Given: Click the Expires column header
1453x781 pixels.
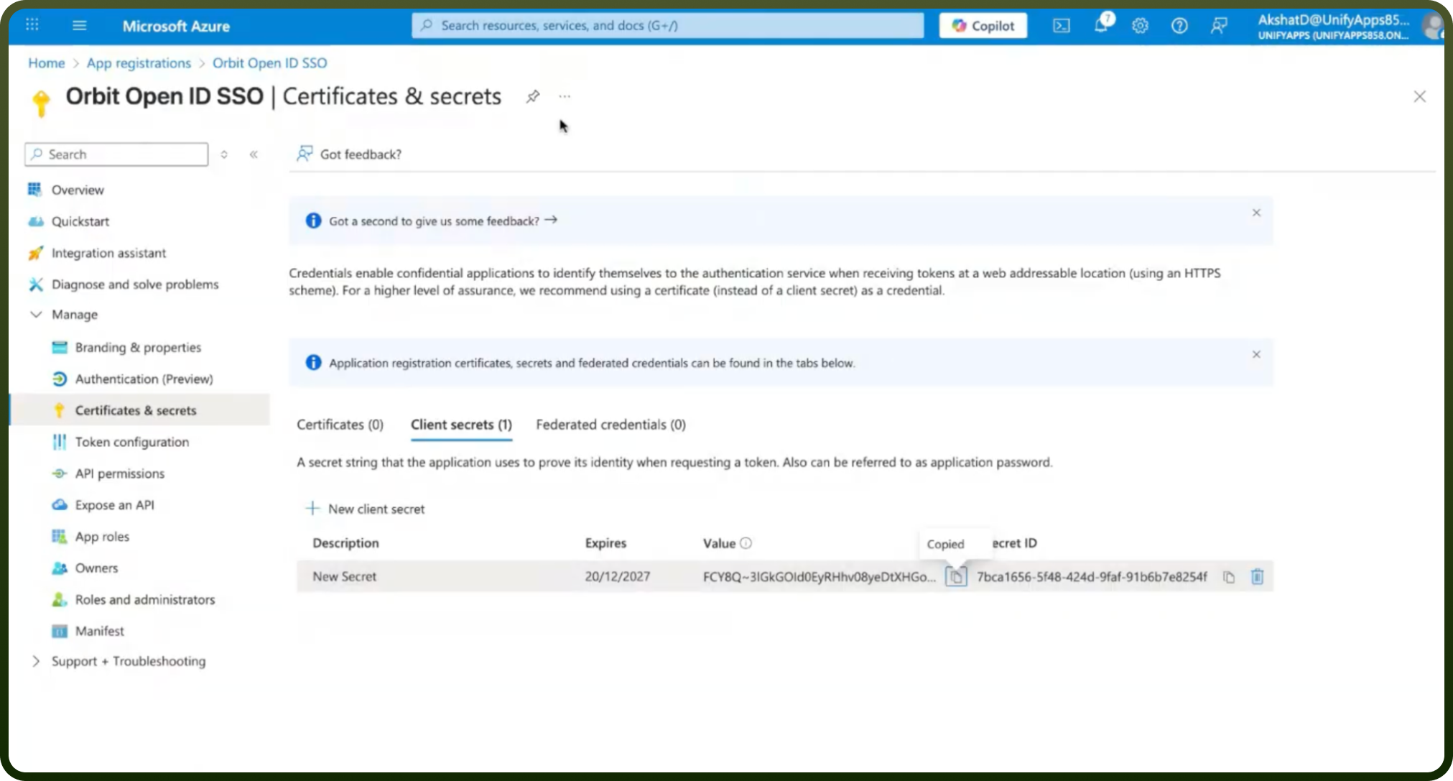Looking at the screenshot, I should point(605,543).
